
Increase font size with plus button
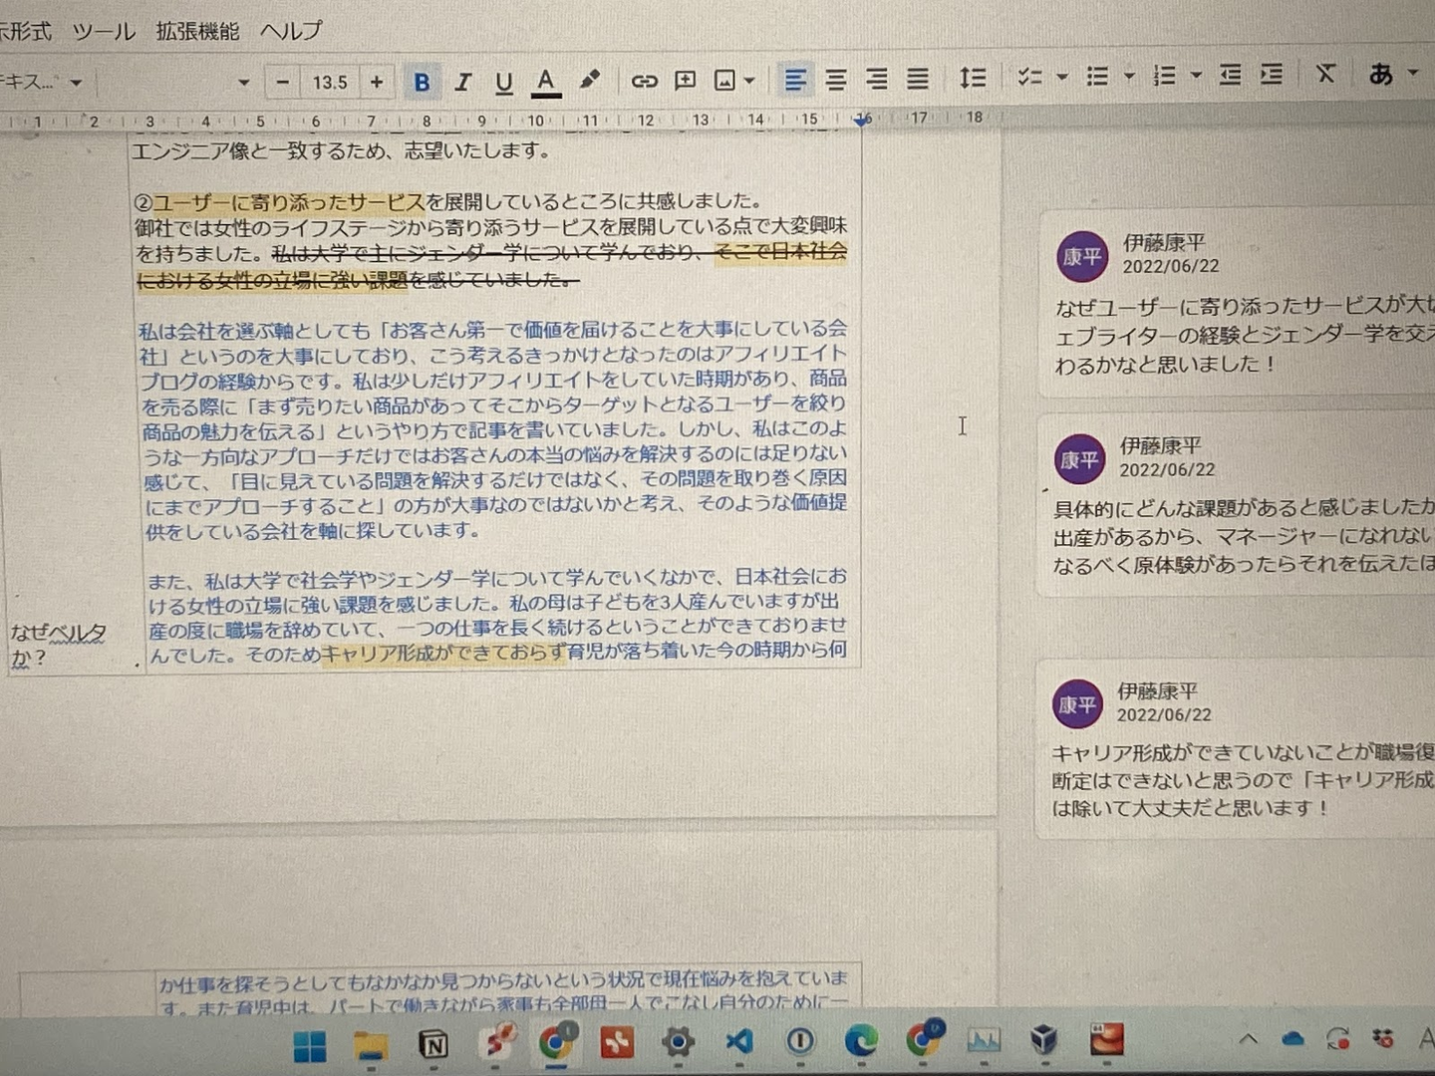[377, 82]
